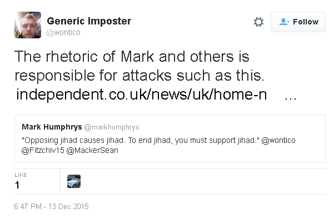Click the @wontico mention in quoted tweet
Viewport: 334px width, 218px height.
[278, 141]
